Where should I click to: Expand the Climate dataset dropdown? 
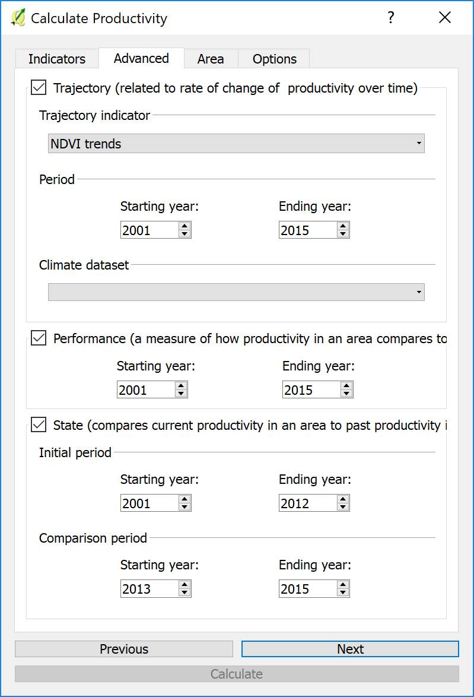(x=236, y=292)
